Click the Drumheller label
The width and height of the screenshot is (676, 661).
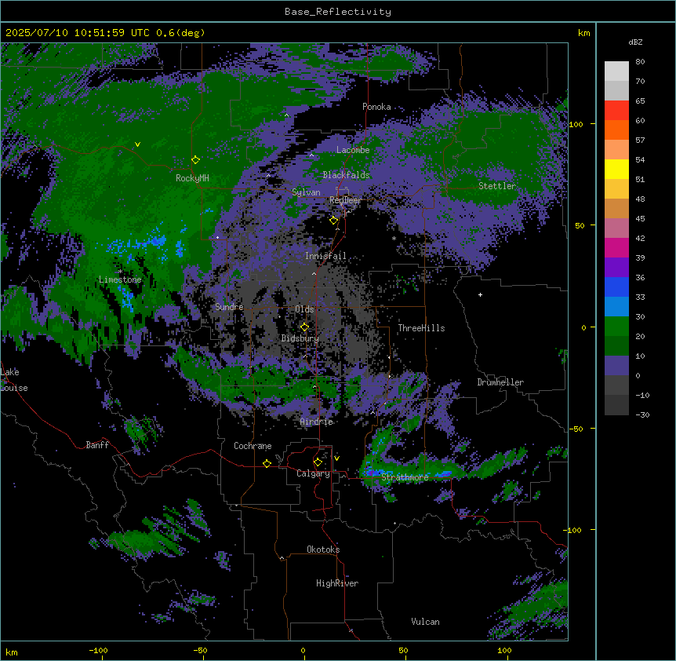(500, 382)
